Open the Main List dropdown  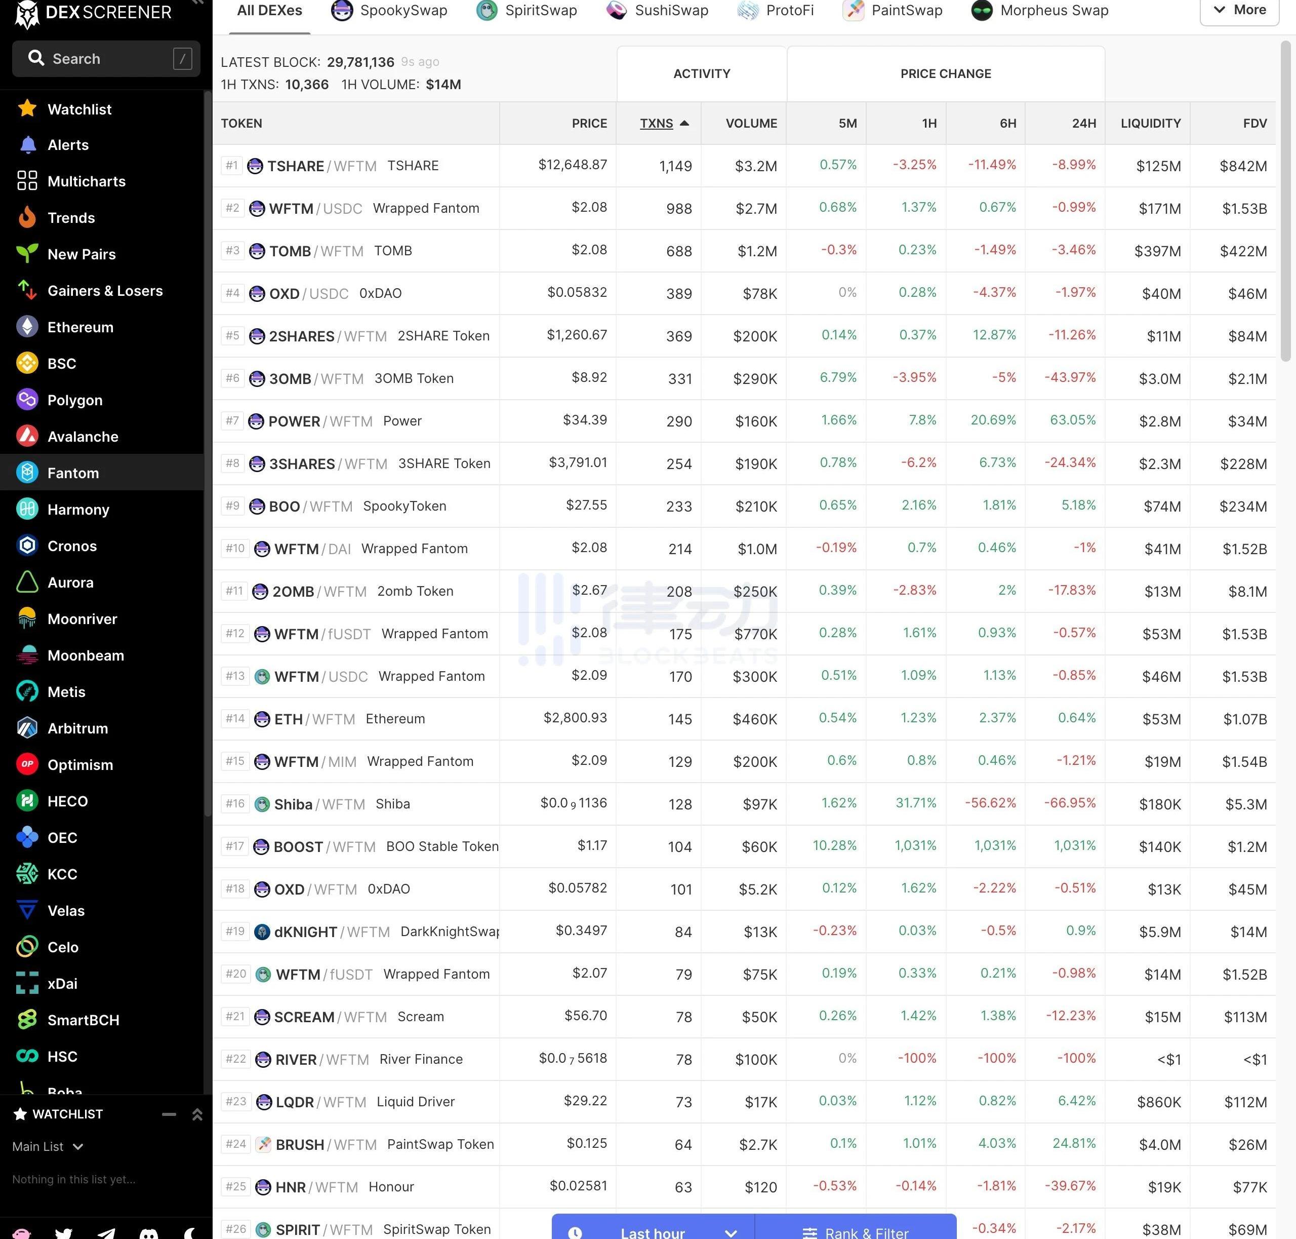[48, 1146]
